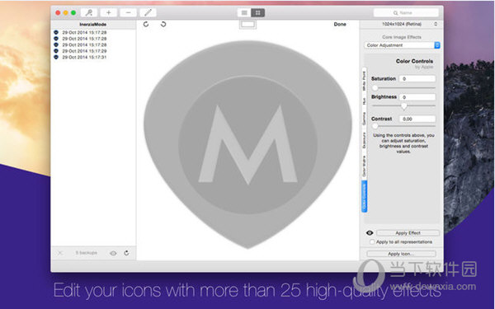The width and height of the screenshot is (495, 309).
Task: Toggle backup preview eye icon
Action: click(113, 253)
